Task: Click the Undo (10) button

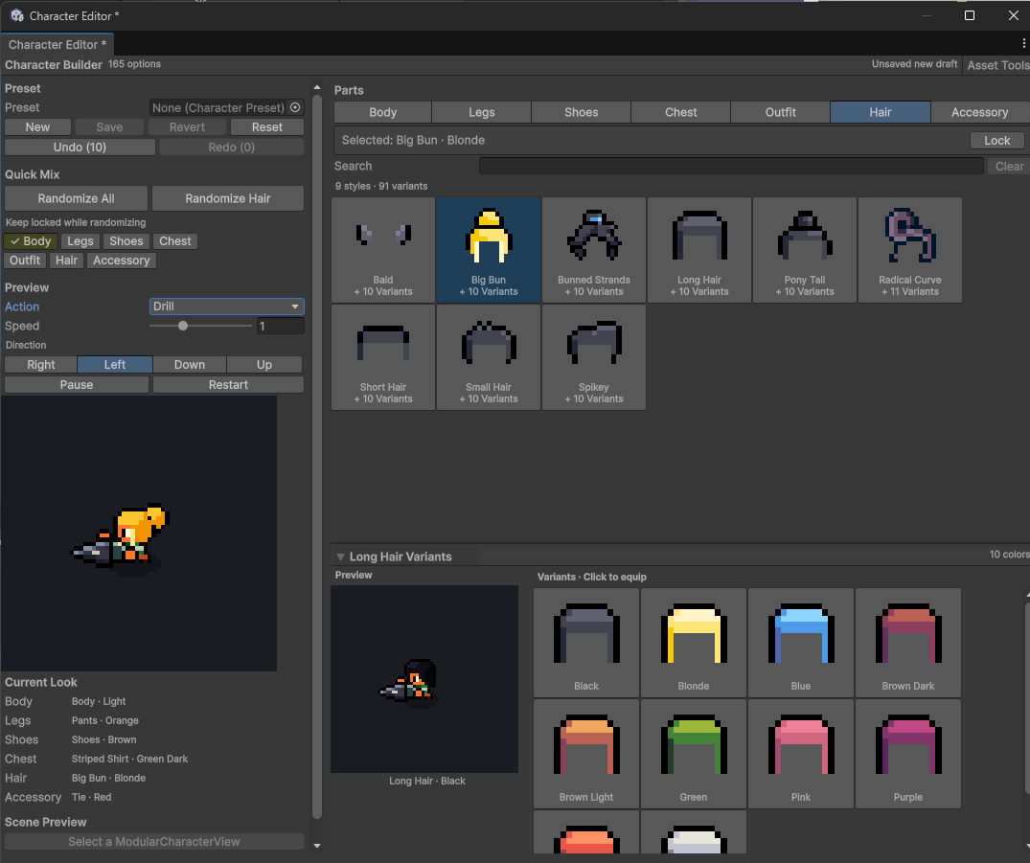Action: point(80,148)
